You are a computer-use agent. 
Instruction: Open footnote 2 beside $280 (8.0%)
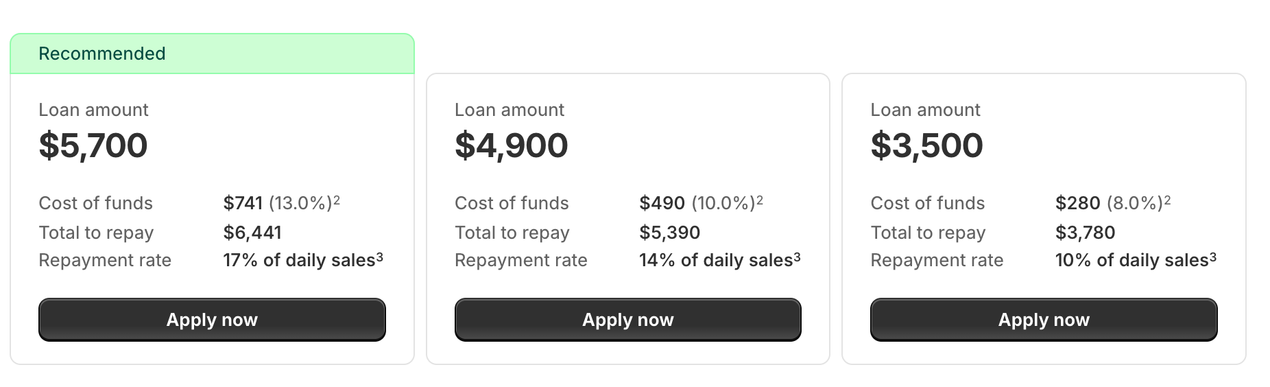pos(1167,200)
